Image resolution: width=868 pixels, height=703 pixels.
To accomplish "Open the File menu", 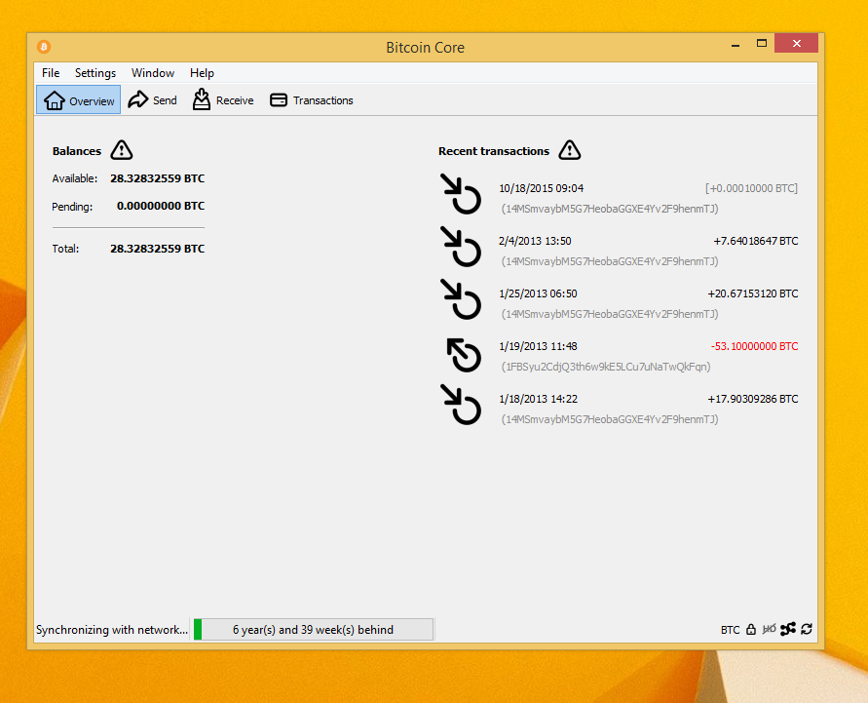I will coord(51,73).
